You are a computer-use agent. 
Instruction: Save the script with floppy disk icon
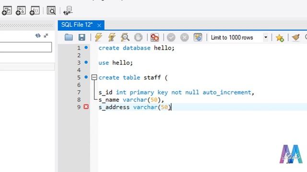pyautogui.click(x=82, y=37)
